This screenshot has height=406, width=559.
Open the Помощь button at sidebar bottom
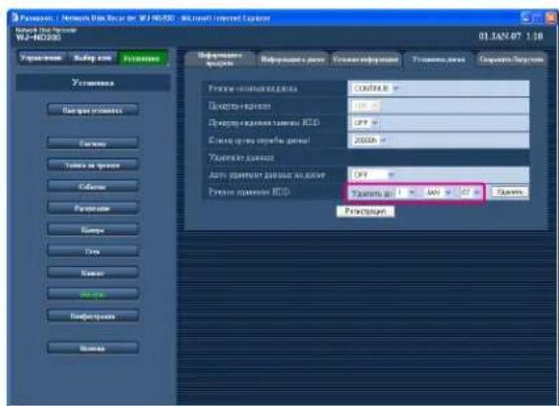point(93,348)
